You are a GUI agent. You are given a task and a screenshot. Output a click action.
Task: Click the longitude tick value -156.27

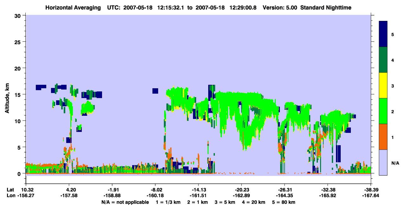pyautogui.click(x=26, y=195)
